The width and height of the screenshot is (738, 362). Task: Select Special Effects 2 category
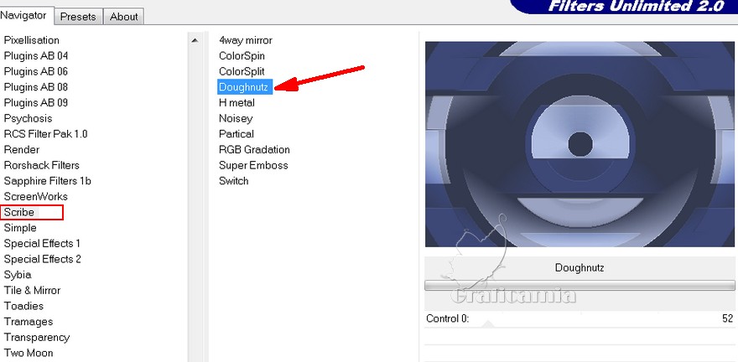[43, 259]
